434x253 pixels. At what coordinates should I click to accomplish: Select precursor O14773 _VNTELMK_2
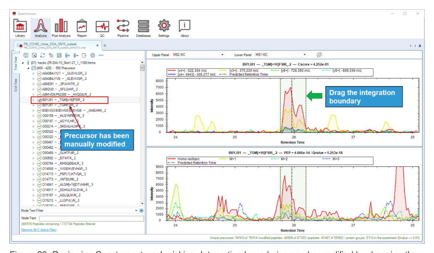(60, 179)
